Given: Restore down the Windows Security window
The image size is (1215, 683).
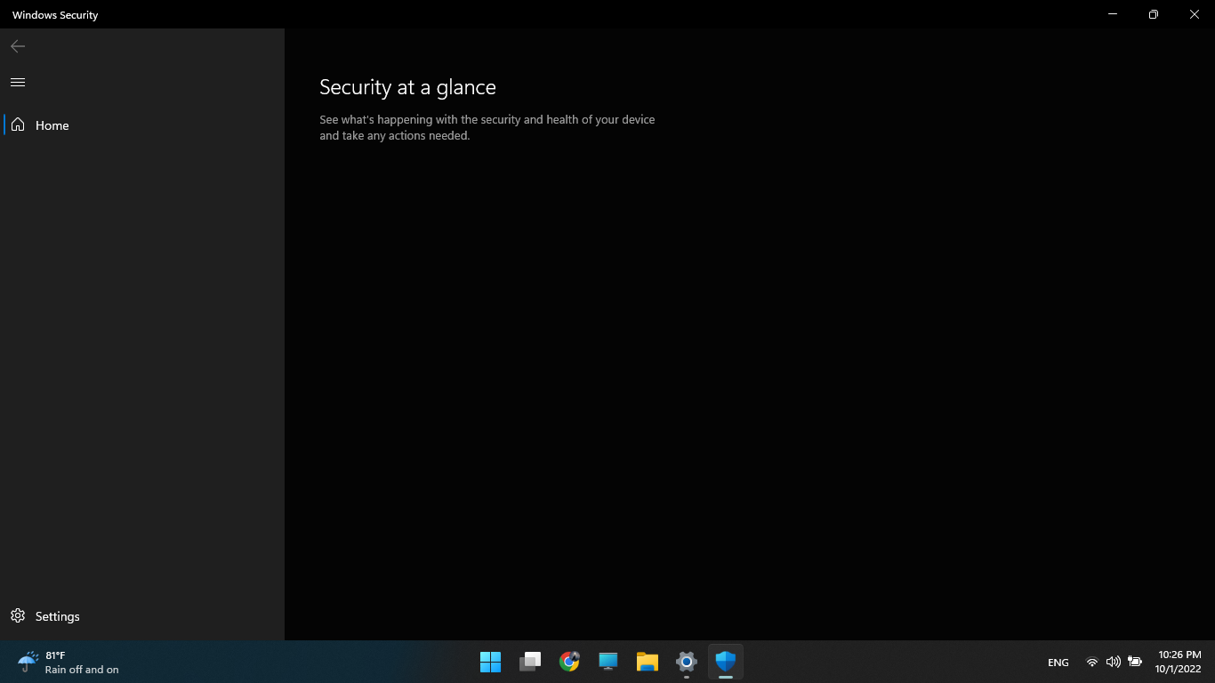Looking at the screenshot, I should point(1154,14).
